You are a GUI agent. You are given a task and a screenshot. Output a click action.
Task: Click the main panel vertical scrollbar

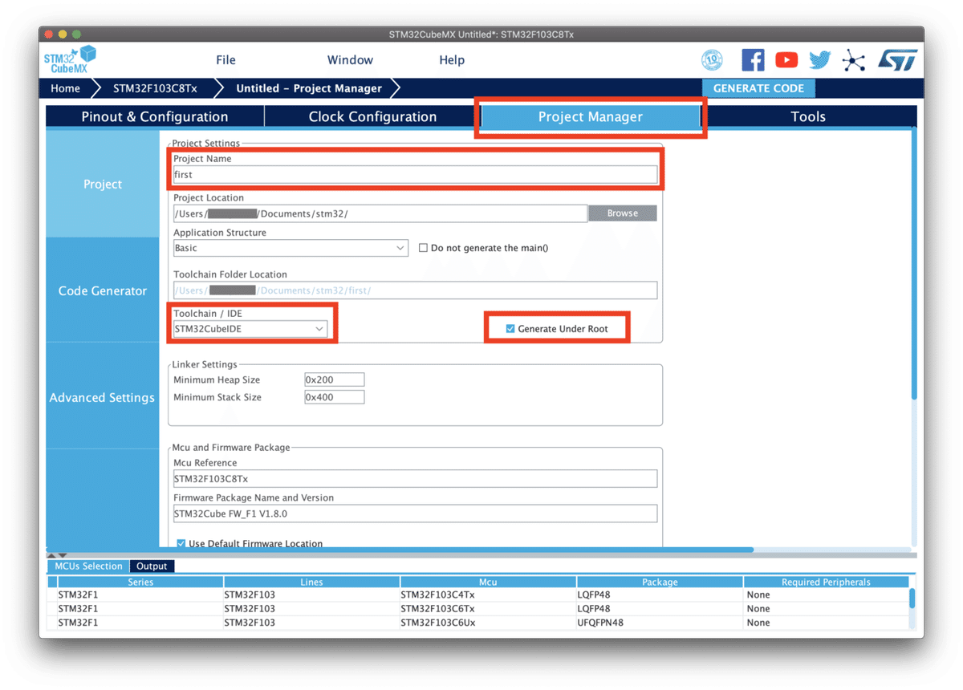click(x=913, y=265)
